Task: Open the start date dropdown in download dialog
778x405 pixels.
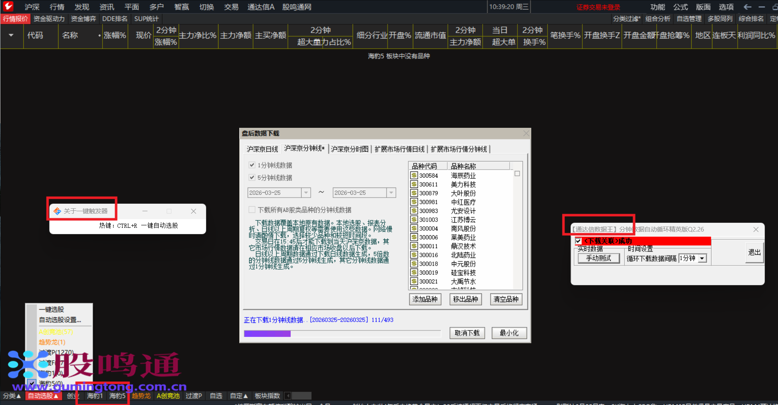Action: (306, 193)
